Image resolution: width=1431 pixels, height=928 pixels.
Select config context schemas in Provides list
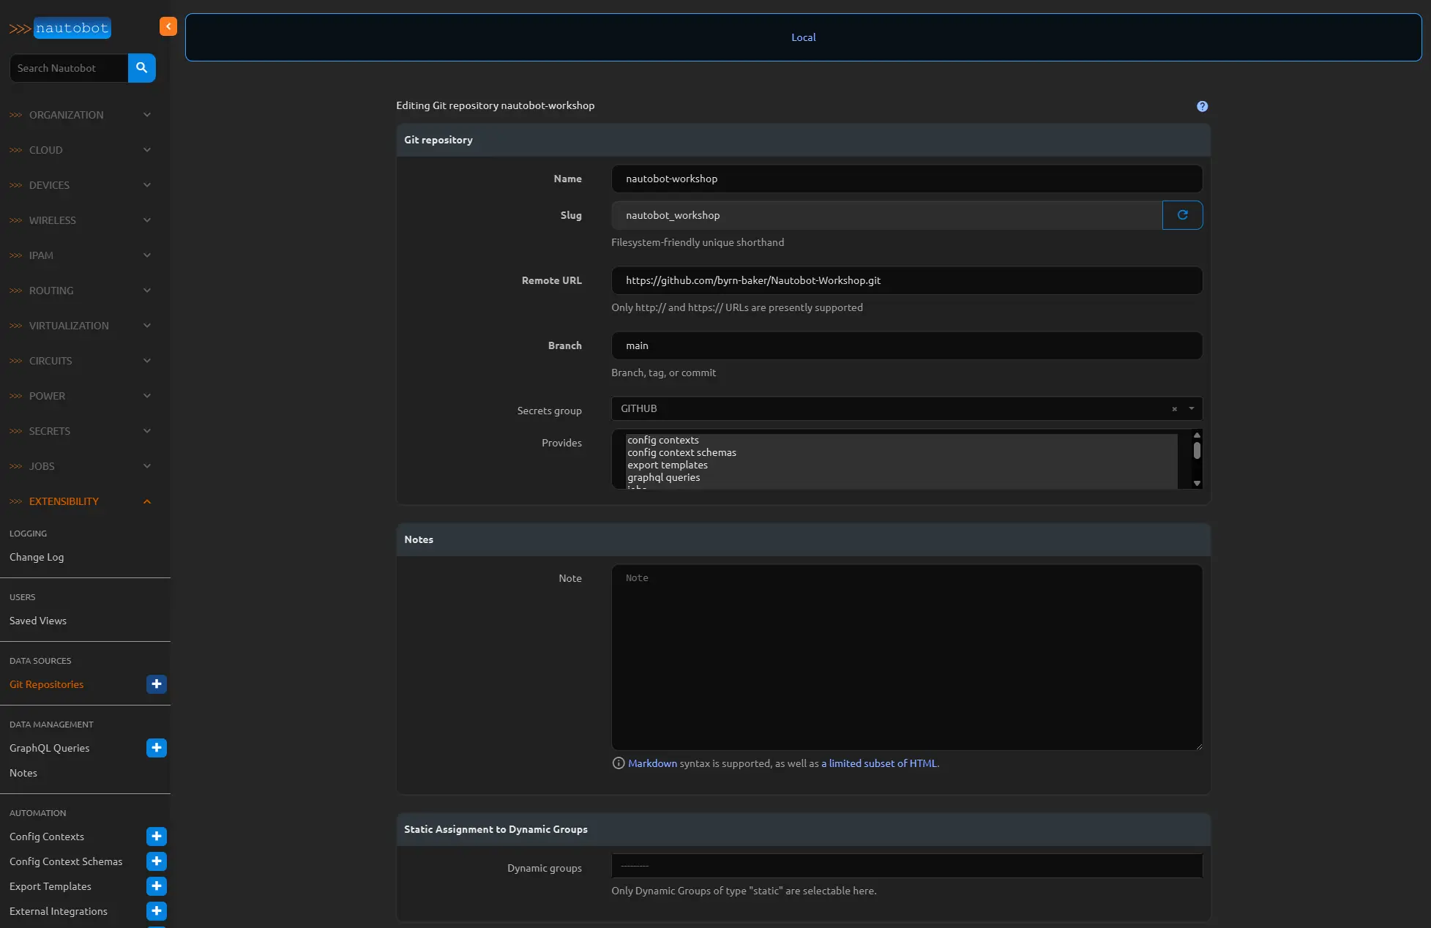coord(901,452)
